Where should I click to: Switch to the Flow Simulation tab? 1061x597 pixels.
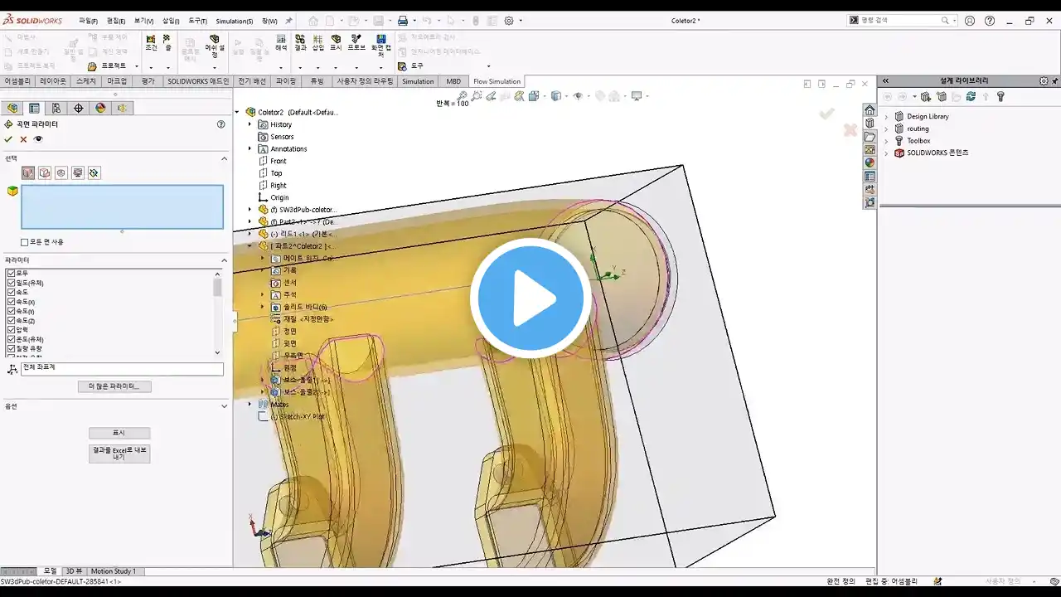coord(497,81)
